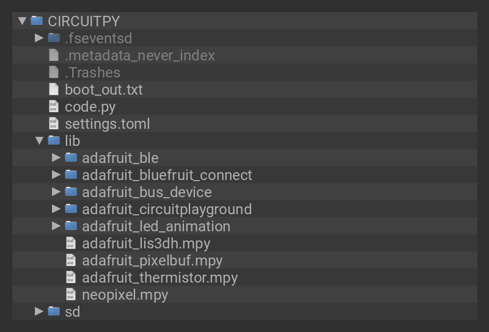Expand the adafruit_bluefruit_connect folder arrow
The width and height of the screenshot is (489, 332).
pyautogui.click(x=56, y=175)
